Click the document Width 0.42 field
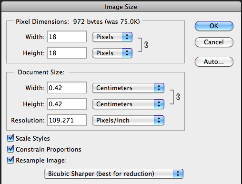 (x=67, y=88)
